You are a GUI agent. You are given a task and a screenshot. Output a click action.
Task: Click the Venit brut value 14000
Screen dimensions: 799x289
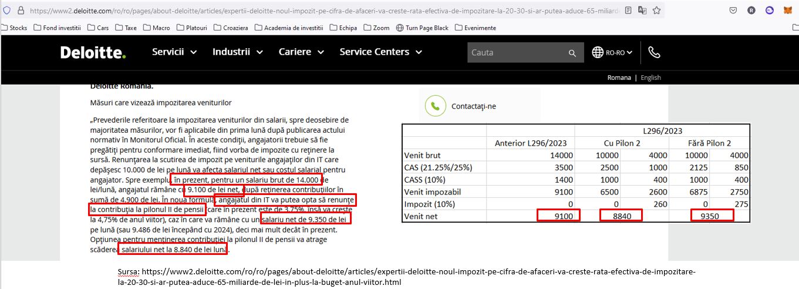[561, 156]
